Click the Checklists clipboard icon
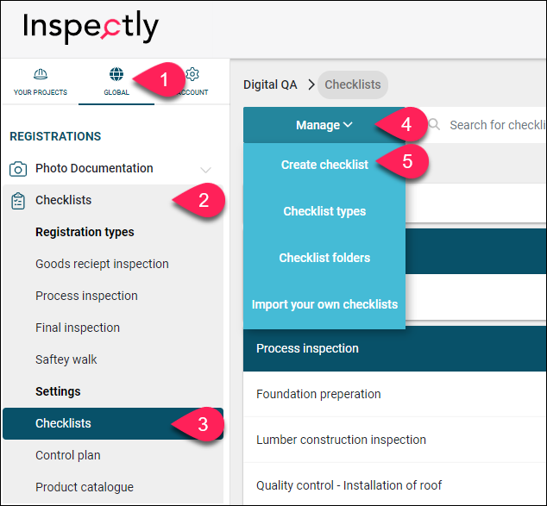 point(18,201)
